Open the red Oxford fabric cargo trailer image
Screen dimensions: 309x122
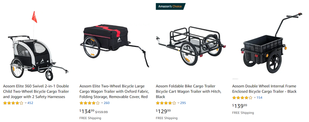tap(114, 46)
